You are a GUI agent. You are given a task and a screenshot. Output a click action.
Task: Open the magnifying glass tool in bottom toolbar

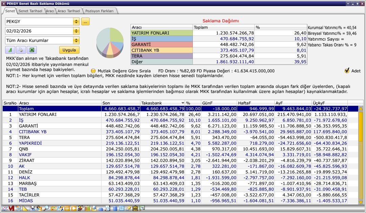coord(46,209)
